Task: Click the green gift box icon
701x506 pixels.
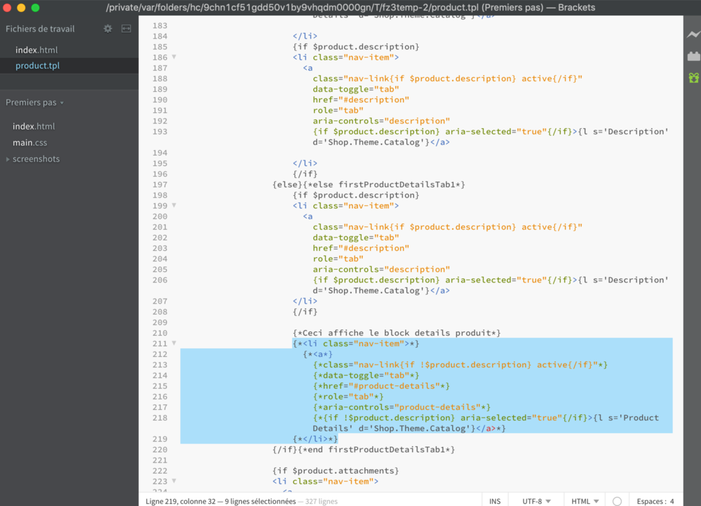Action: 693,77
